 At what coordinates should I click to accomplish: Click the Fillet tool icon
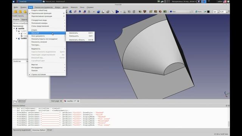[x=84, y=12]
